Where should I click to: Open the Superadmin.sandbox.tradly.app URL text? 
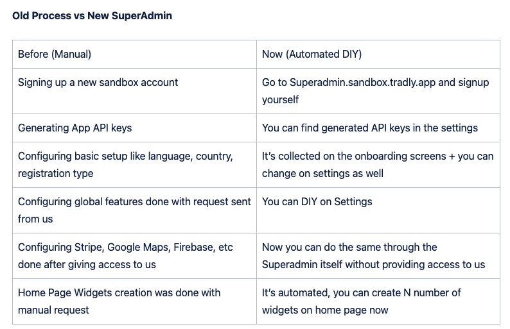(x=362, y=83)
